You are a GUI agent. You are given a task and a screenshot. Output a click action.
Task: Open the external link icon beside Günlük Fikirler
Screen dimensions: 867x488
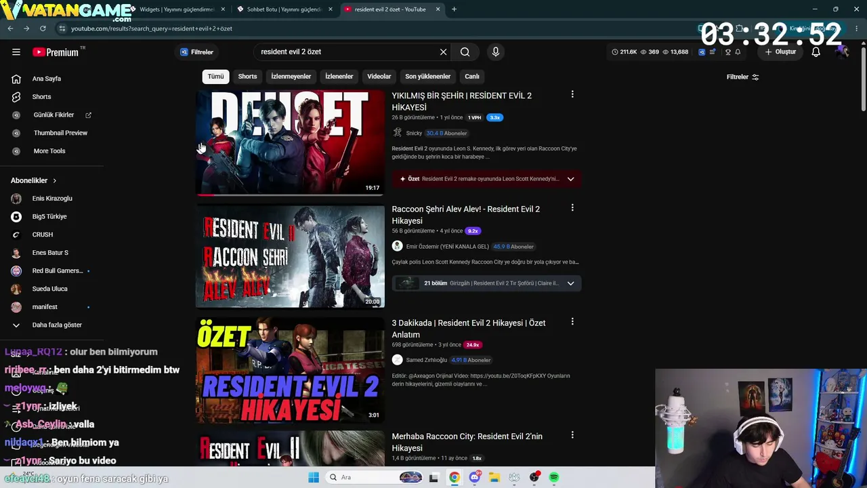tap(88, 115)
